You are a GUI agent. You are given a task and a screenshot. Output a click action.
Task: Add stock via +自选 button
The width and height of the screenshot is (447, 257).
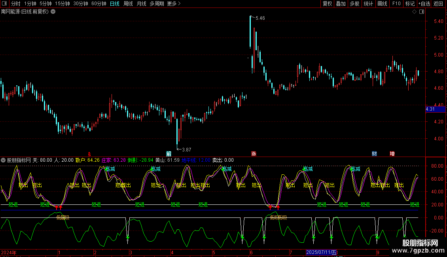424,4
